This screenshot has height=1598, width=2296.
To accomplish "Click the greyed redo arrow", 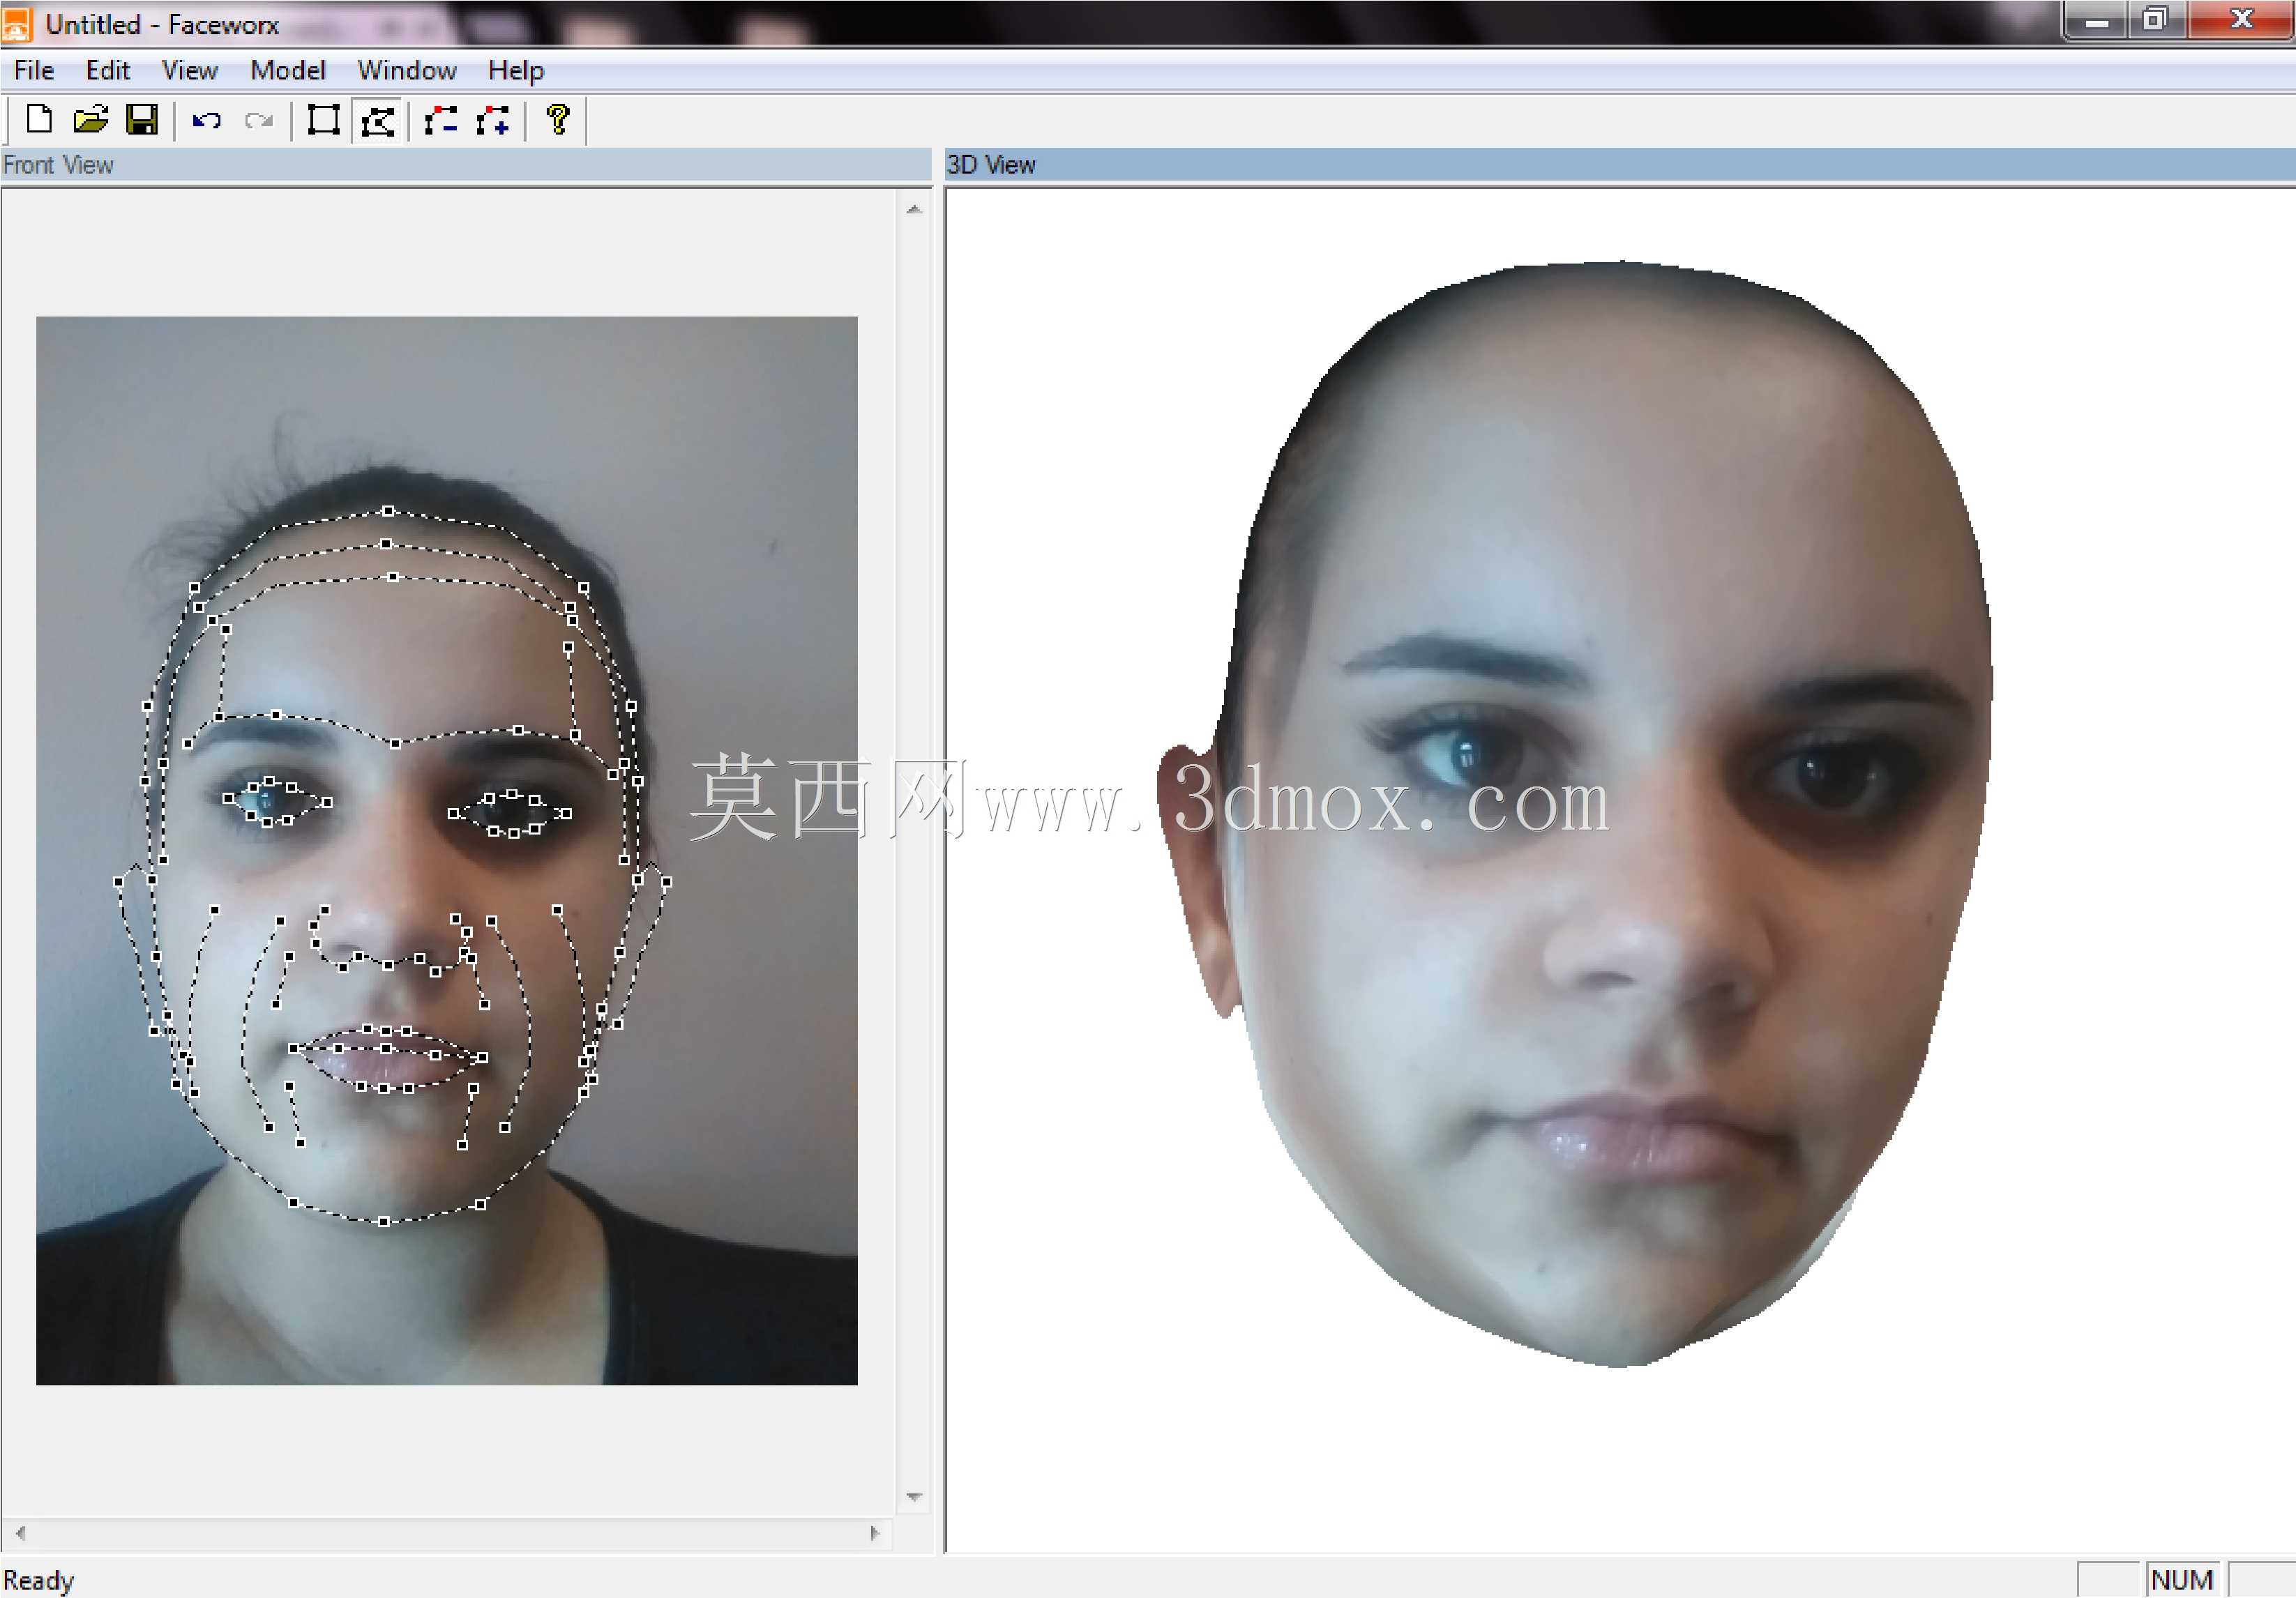I will 259,121.
